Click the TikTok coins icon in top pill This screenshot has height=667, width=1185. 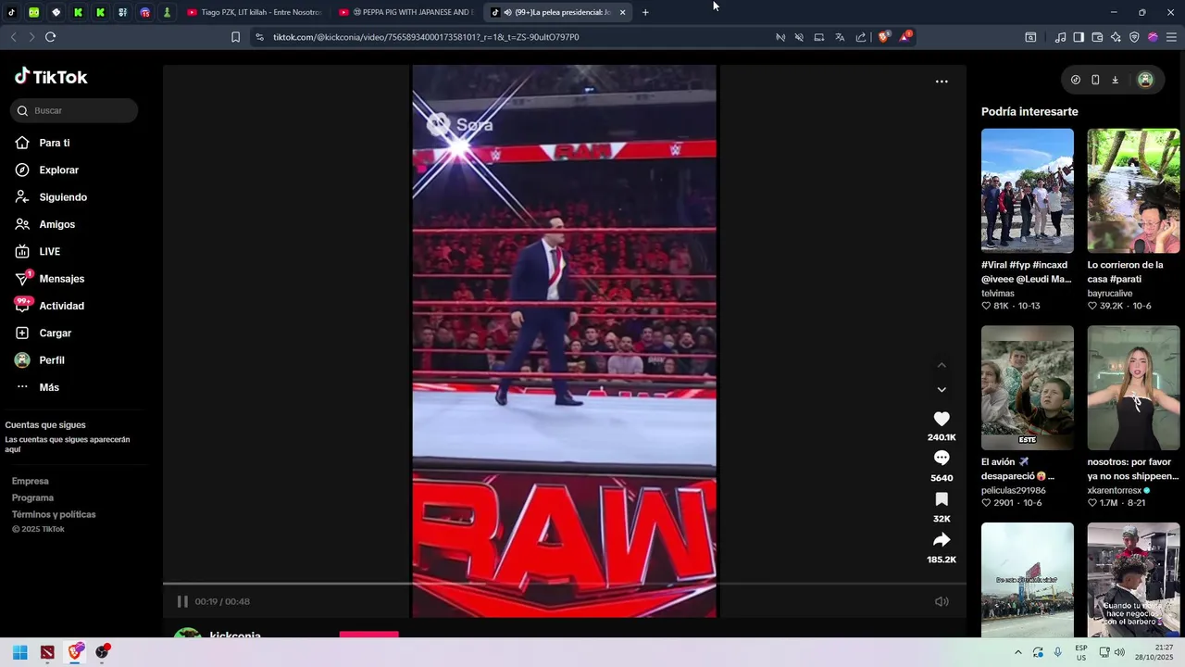click(1075, 80)
